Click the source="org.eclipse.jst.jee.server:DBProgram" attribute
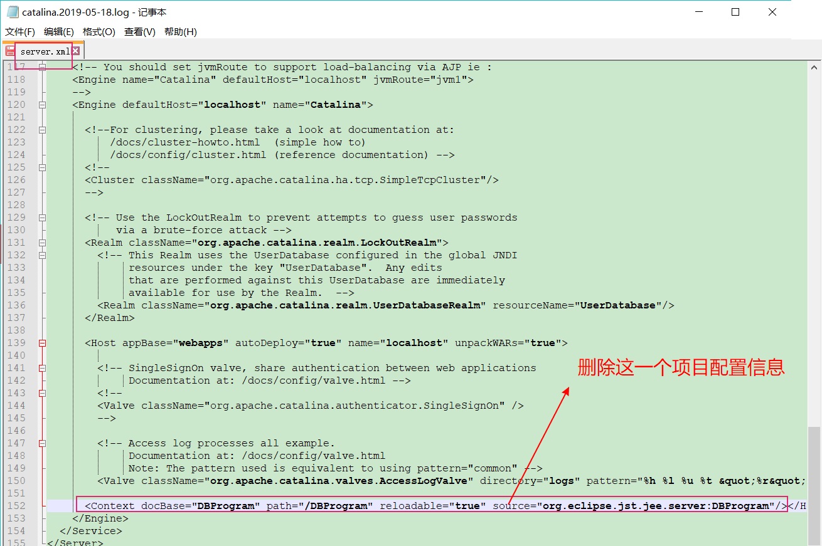Viewport: 822px width, 546px height. click(634, 506)
